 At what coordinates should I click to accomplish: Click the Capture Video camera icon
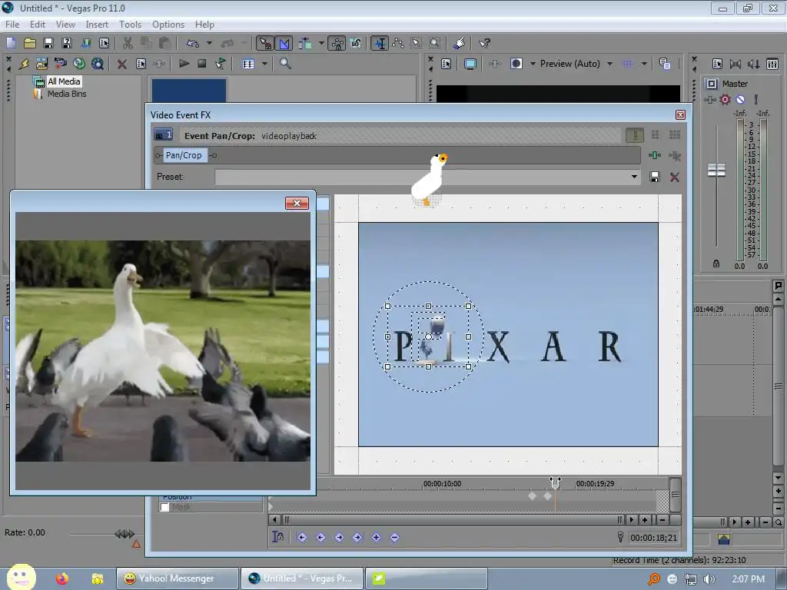61,64
